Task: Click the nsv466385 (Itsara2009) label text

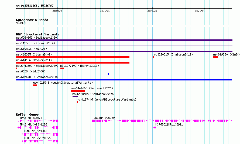Action: [34, 54]
